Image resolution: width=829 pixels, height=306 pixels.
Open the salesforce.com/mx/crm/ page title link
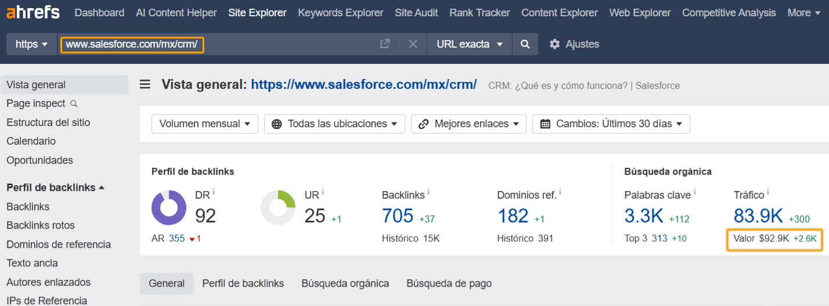(364, 85)
